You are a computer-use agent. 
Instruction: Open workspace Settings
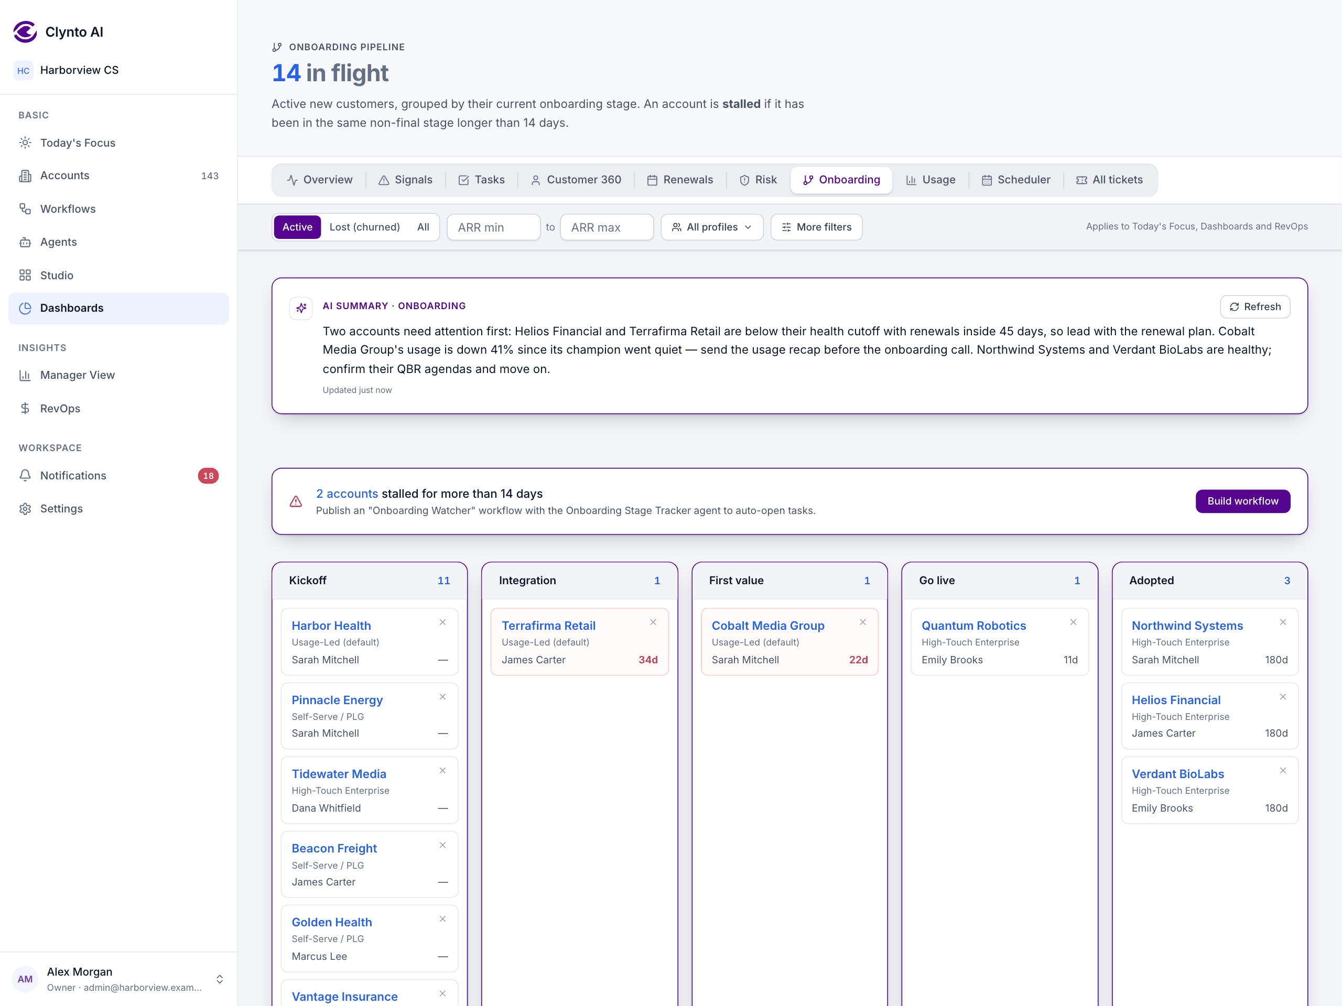point(118,509)
